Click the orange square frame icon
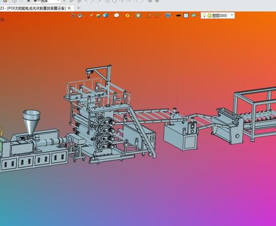This screenshot has height=226, width=276. [x=149, y=16]
